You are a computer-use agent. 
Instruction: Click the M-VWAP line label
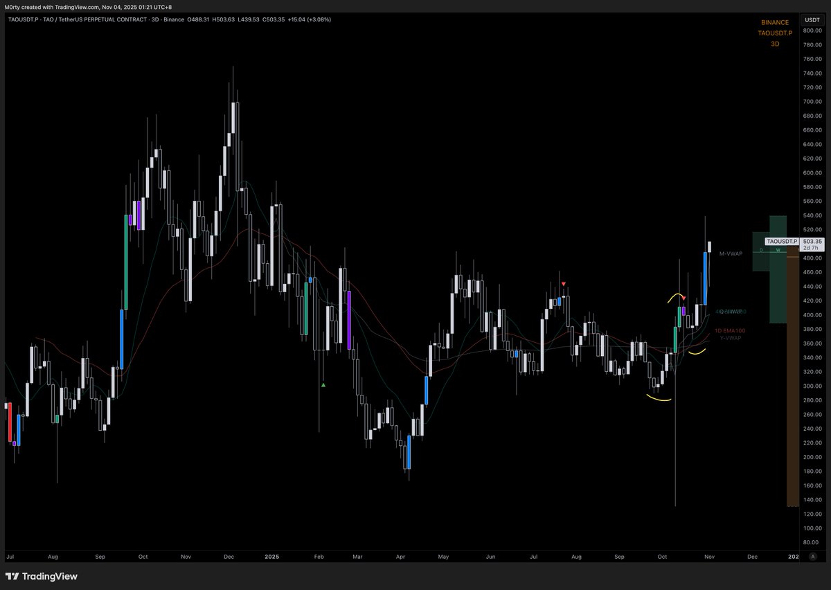731,254
